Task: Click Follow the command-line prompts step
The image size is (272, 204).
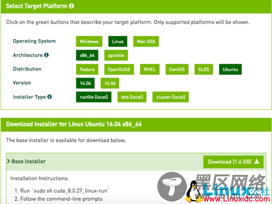Action: pos(61,199)
